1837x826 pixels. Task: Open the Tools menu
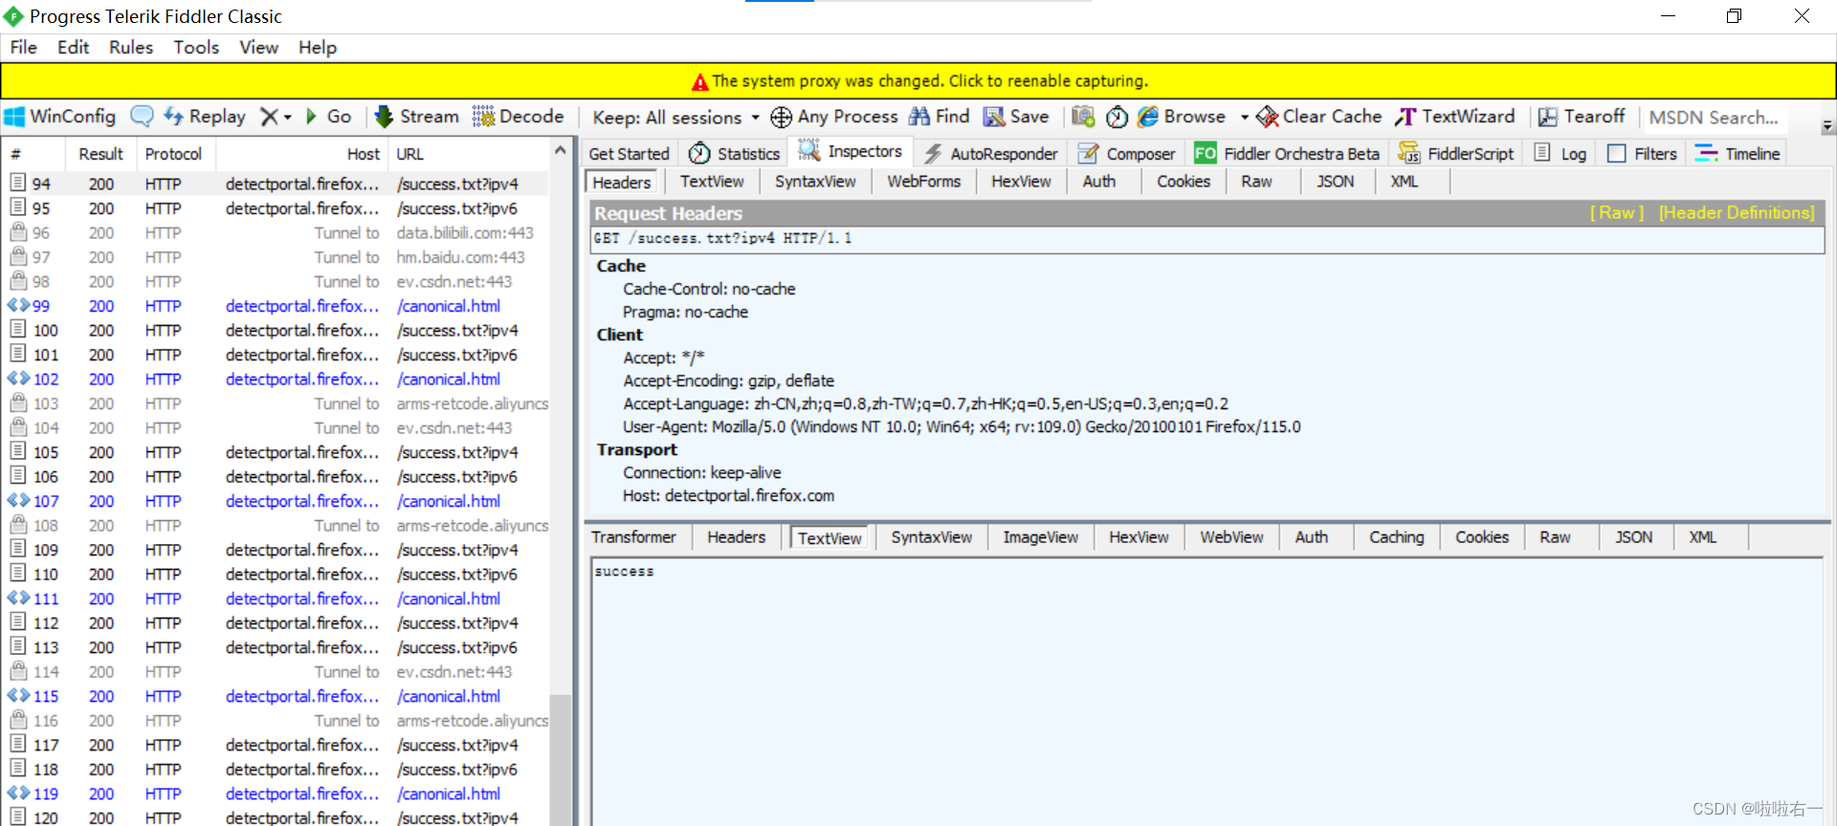[196, 48]
